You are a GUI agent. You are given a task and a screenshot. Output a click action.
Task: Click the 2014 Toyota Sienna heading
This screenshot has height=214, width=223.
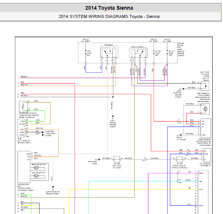[x=109, y=8]
